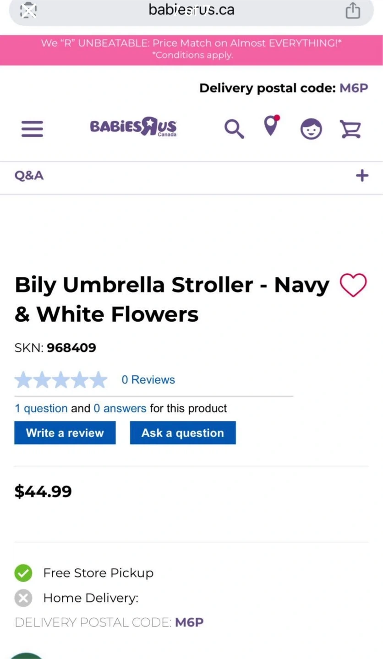Open the shopping cart
383x659 pixels.
click(350, 129)
